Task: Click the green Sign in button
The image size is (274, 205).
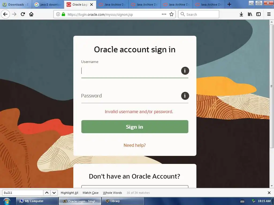Action: [x=135, y=127]
